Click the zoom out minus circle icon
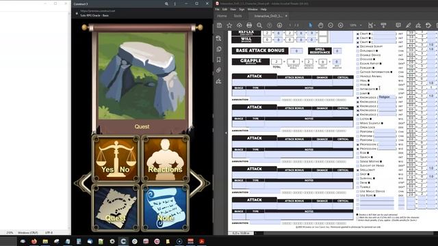Screen dimensions: 438x246 click(x=331, y=25)
